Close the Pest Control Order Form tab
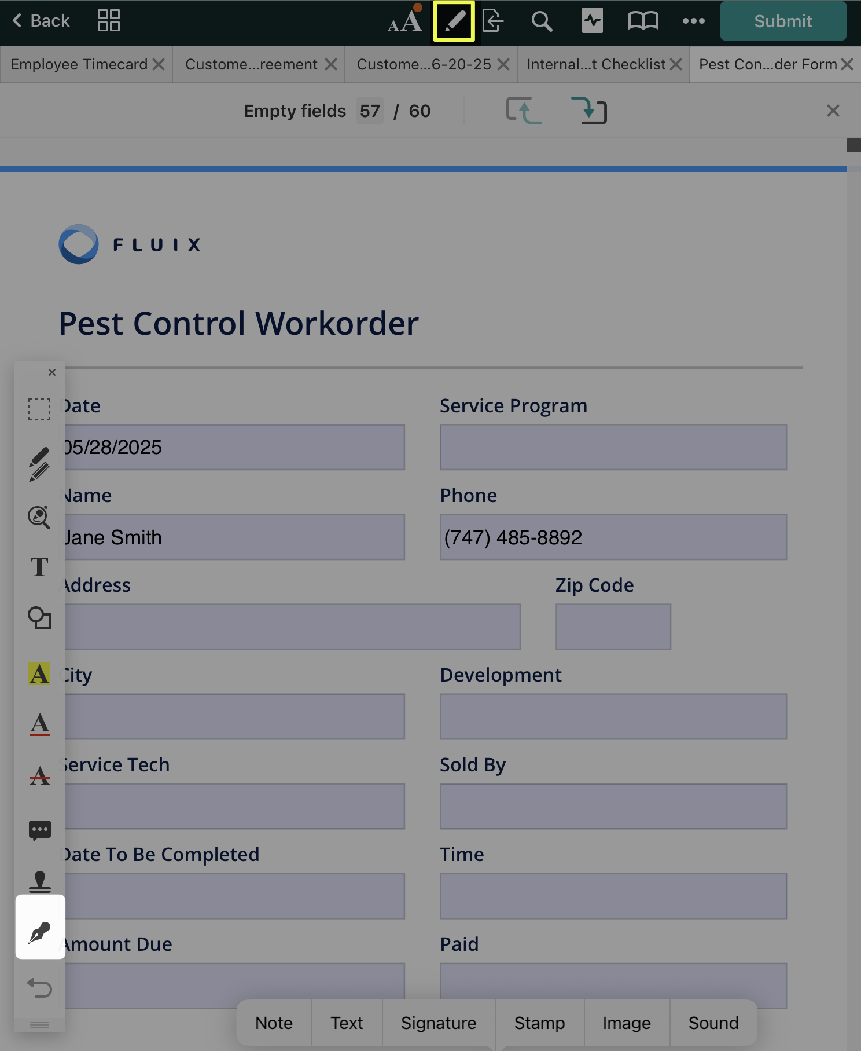 [x=847, y=64]
